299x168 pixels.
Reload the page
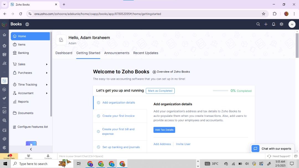[x=20, y=14]
